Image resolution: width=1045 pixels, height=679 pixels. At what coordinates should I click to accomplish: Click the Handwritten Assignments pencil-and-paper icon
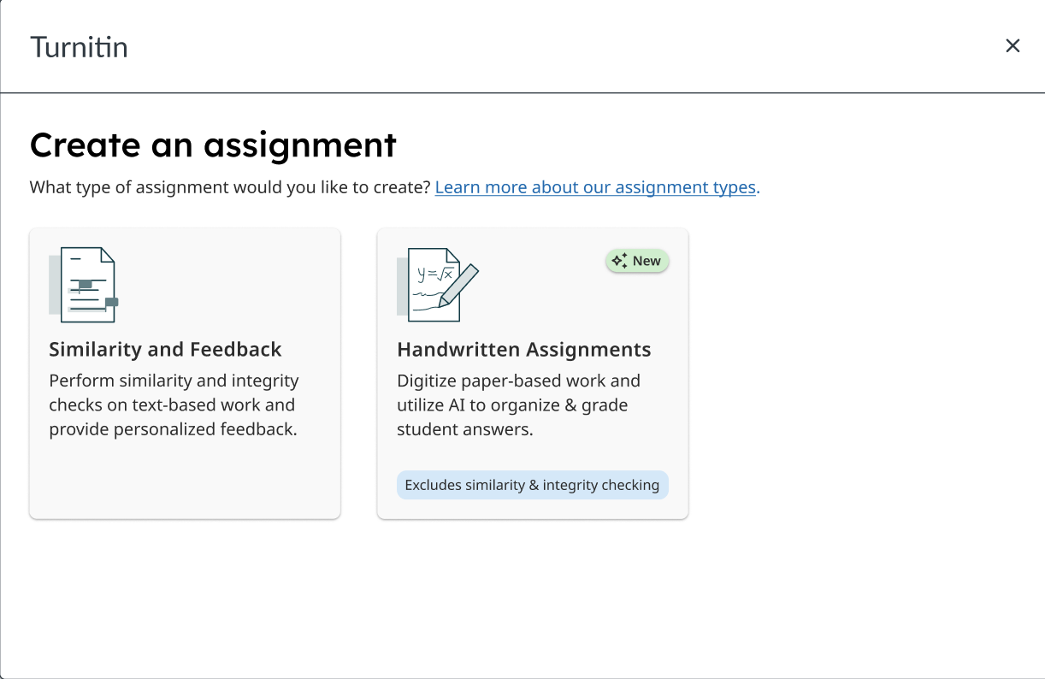438,285
